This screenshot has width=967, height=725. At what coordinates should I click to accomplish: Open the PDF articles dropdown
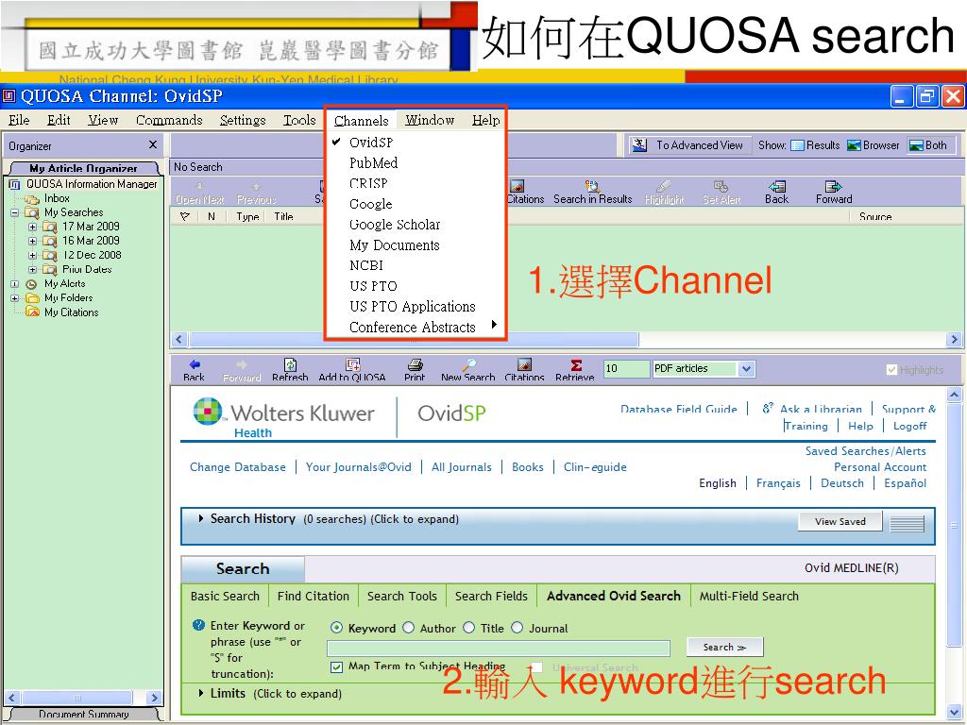coord(747,369)
